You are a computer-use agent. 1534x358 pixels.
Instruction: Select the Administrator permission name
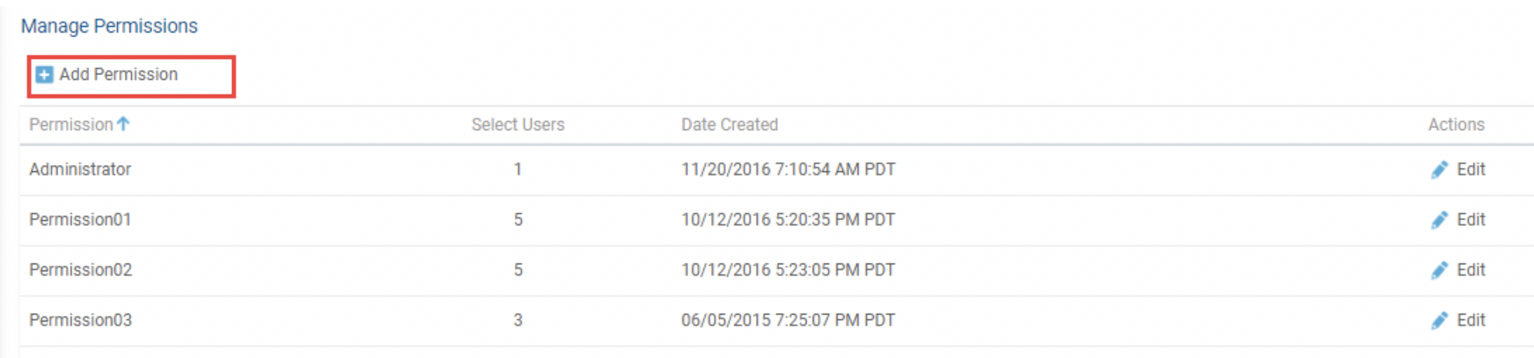[80, 170]
